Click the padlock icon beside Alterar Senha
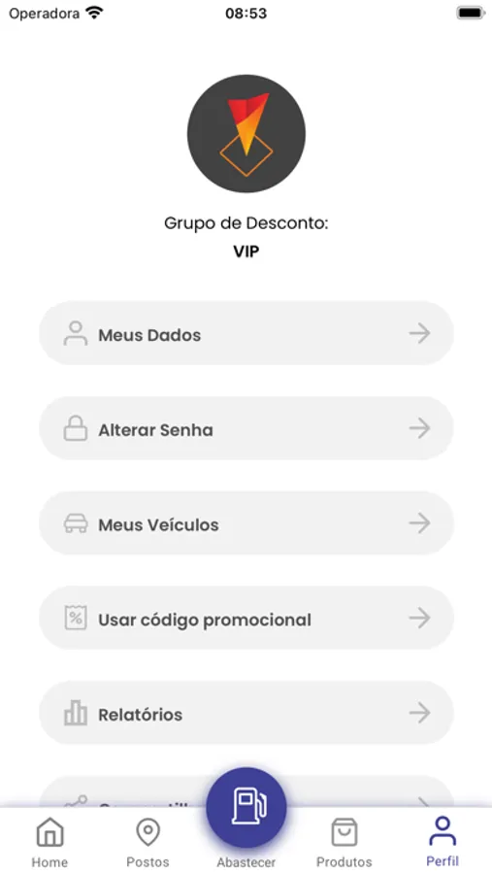This screenshot has width=492, height=874. (76, 428)
